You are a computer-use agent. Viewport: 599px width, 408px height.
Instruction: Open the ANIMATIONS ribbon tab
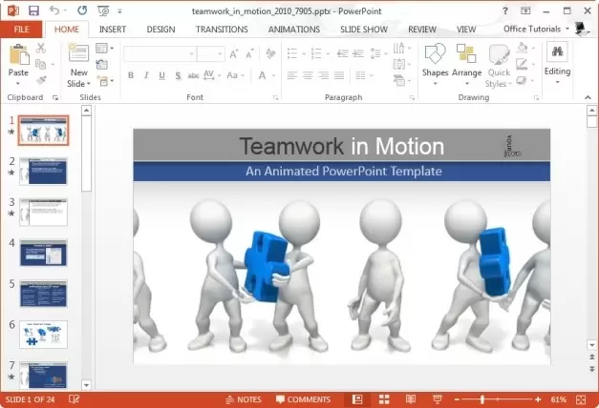[294, 30]
